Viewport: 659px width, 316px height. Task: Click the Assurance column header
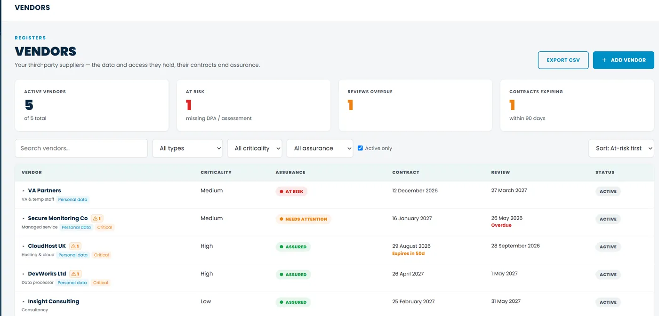[x=290, y=173]
